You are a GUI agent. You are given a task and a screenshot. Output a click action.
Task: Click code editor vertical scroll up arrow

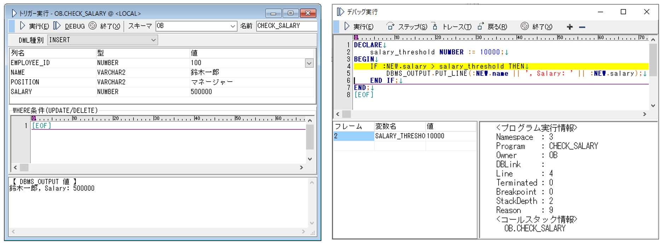[x=653, y=39]
